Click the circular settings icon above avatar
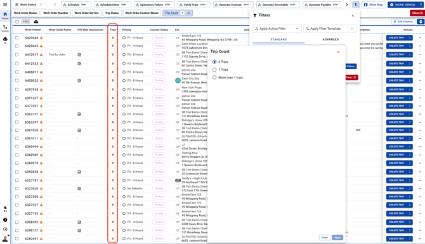The height and width of the screenshot is (244, 425). (x=5, y=229)
